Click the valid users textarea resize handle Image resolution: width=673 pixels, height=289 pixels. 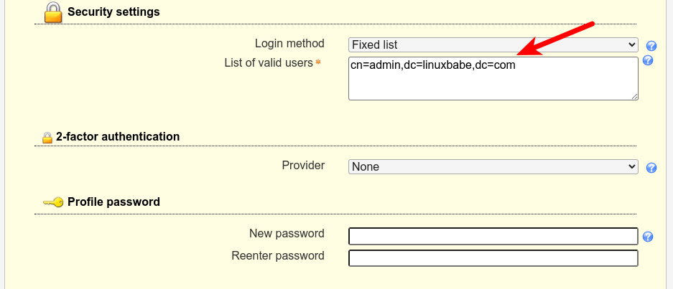click(634, 95)
